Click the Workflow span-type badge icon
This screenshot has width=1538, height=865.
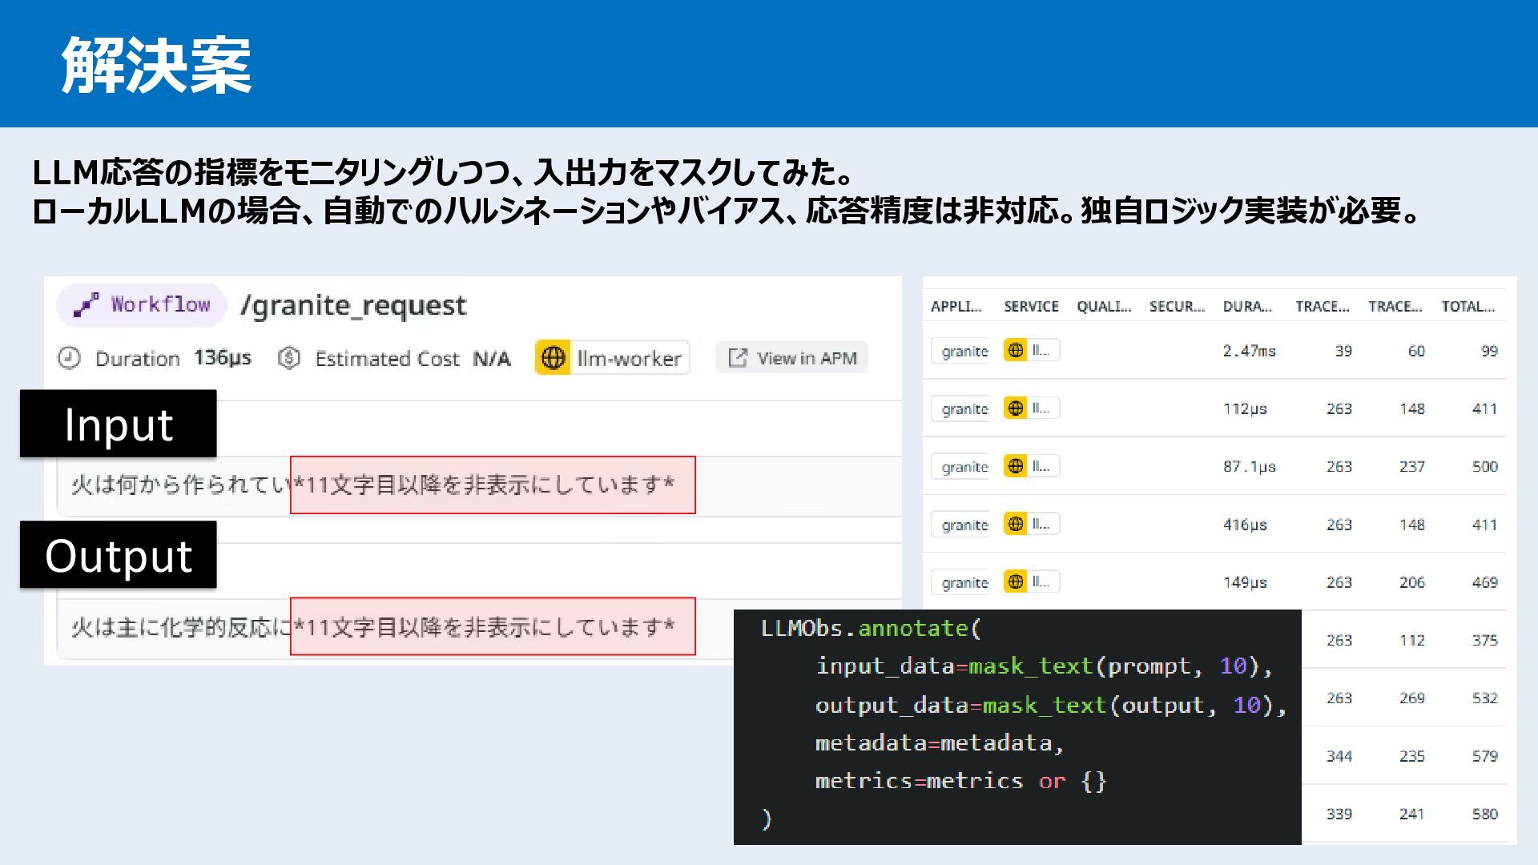[x=86, y=305]
